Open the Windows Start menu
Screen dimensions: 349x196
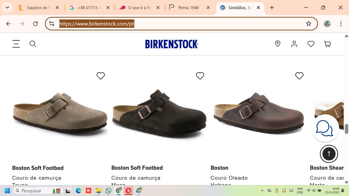[7, 191]
